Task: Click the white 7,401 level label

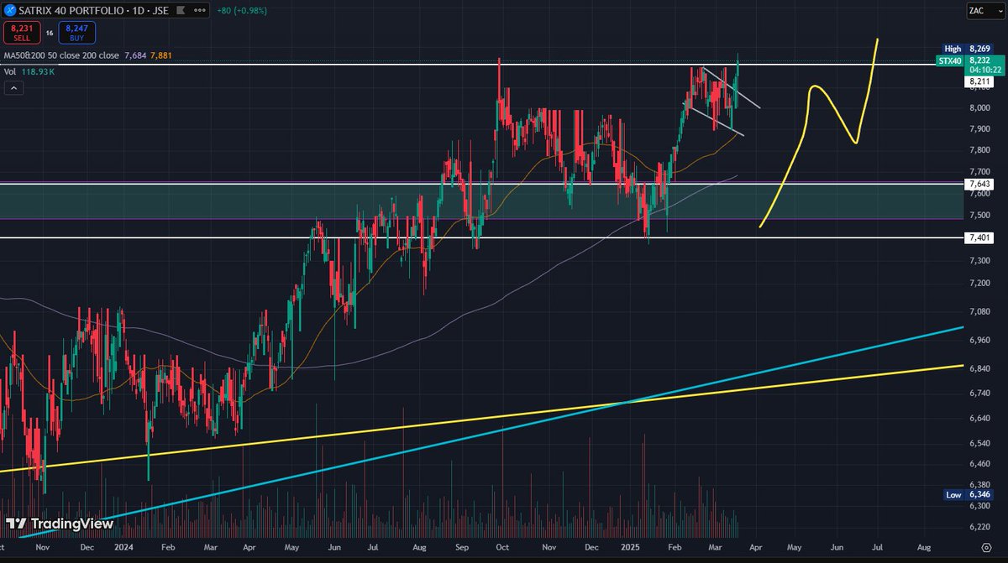Action: [979, 237]
